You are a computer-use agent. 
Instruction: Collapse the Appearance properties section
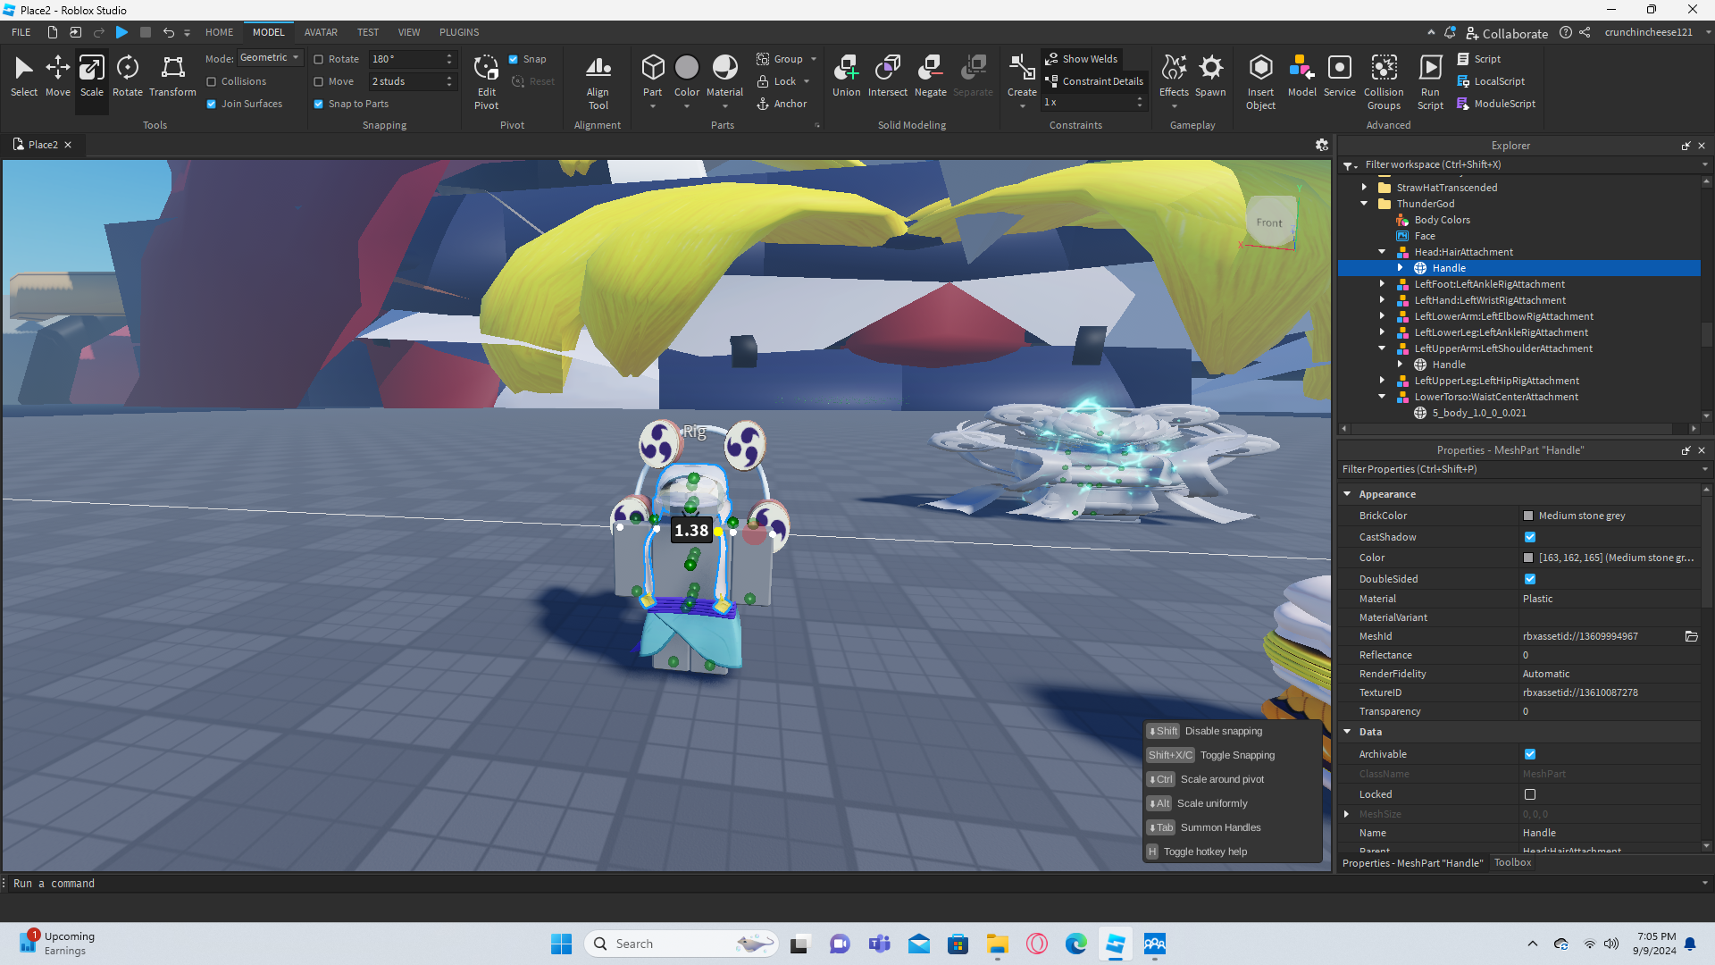1347,494
